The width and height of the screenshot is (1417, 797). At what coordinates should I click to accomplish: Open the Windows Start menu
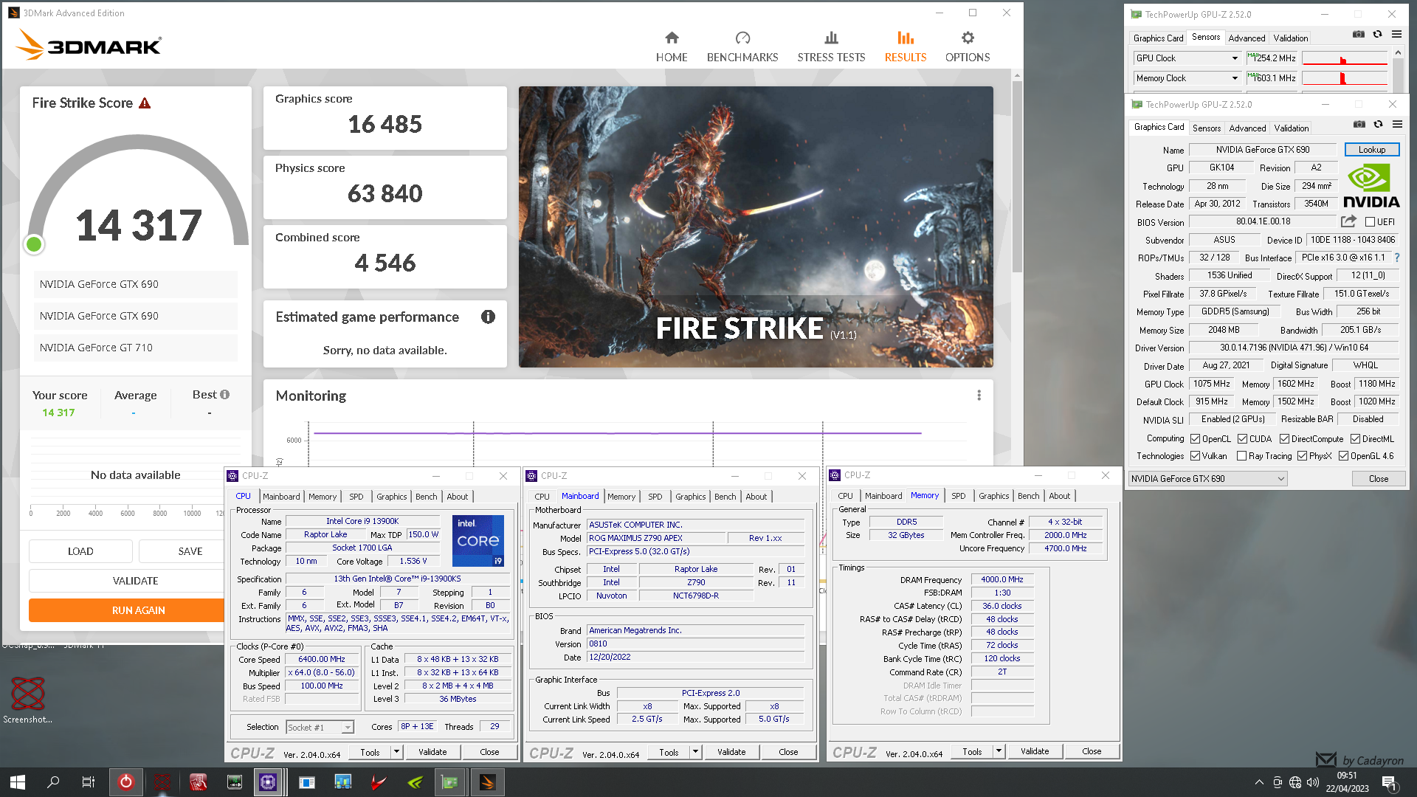coord(18,782)
